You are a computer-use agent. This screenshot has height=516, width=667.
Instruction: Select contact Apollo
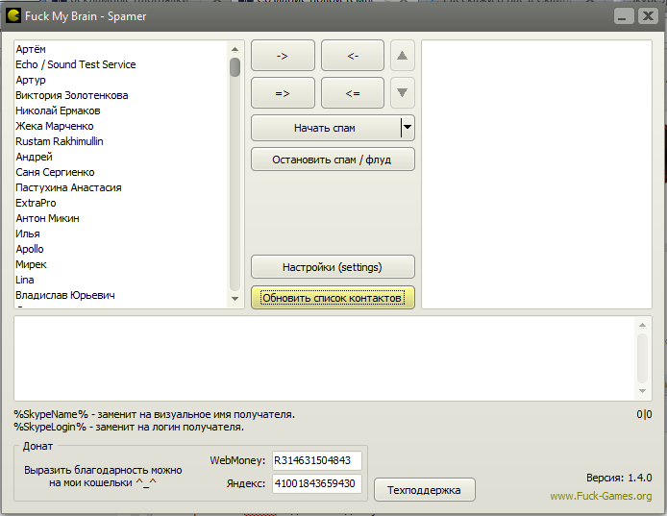(x=30, y=249)
